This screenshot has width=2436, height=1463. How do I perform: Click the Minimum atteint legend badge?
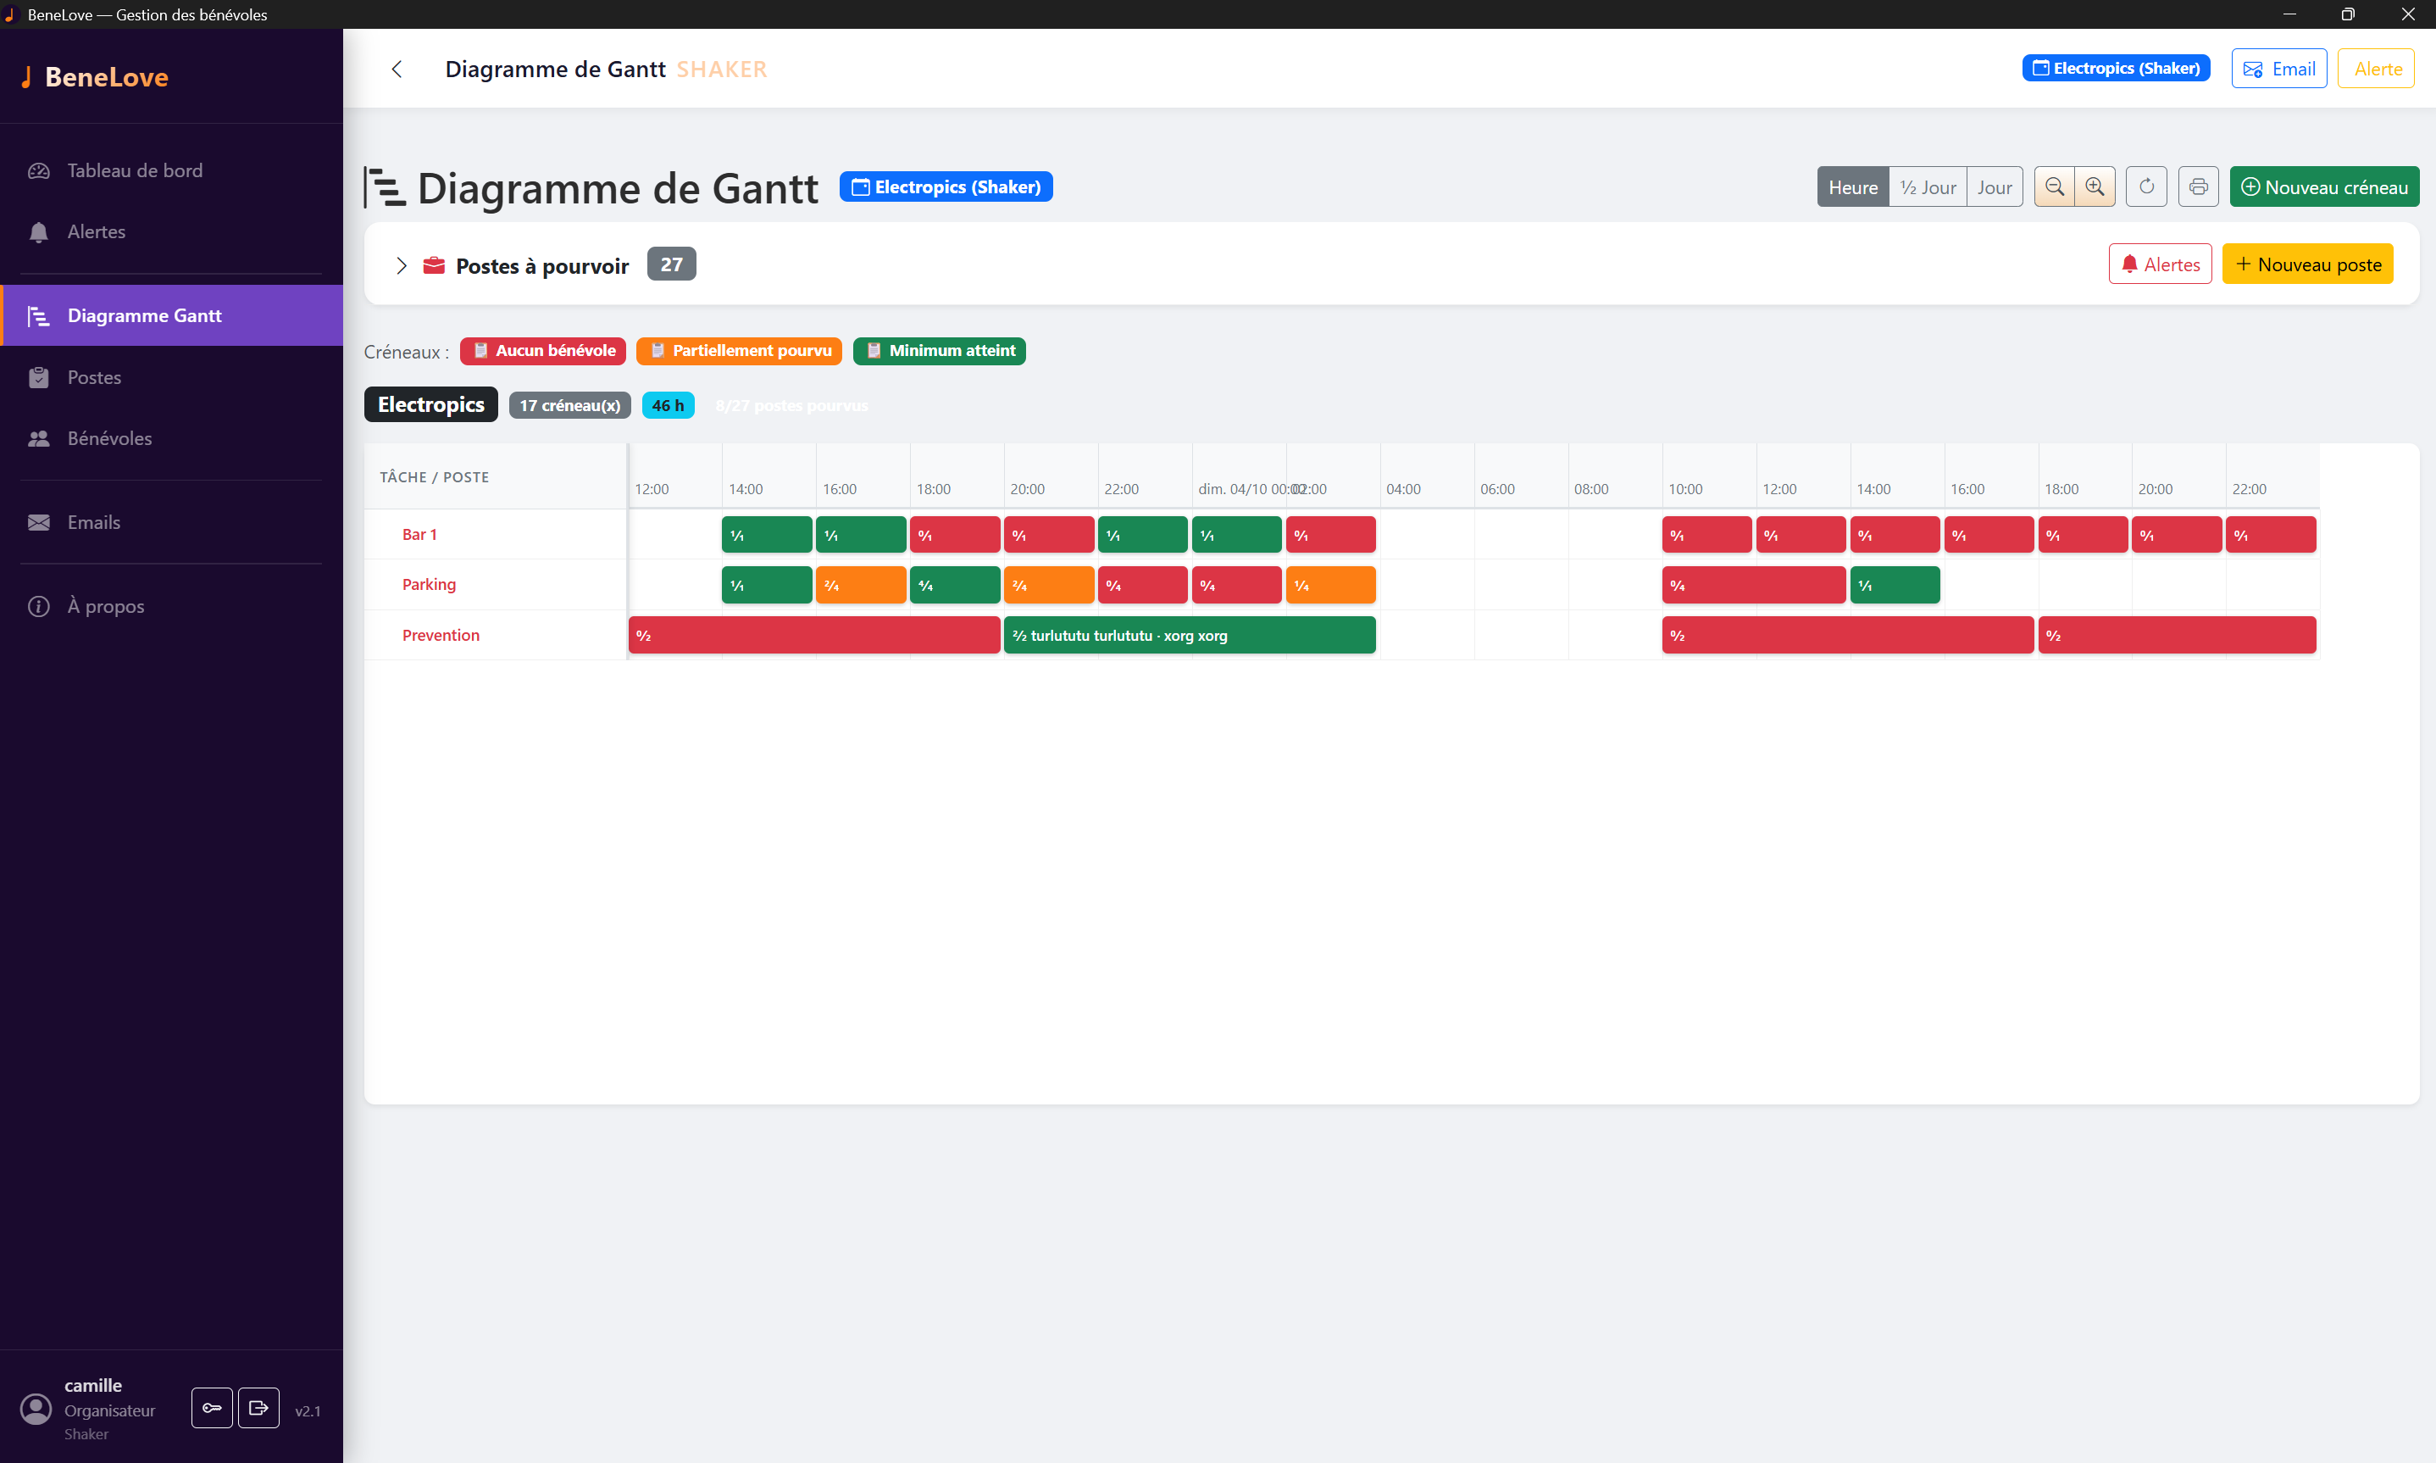tap(939, 351)
